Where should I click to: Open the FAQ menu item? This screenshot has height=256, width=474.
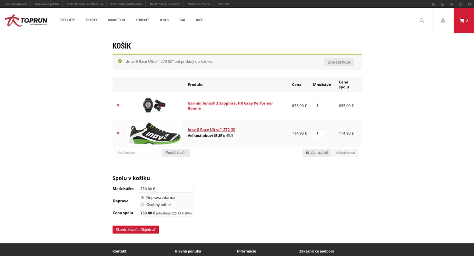[182, 20]
